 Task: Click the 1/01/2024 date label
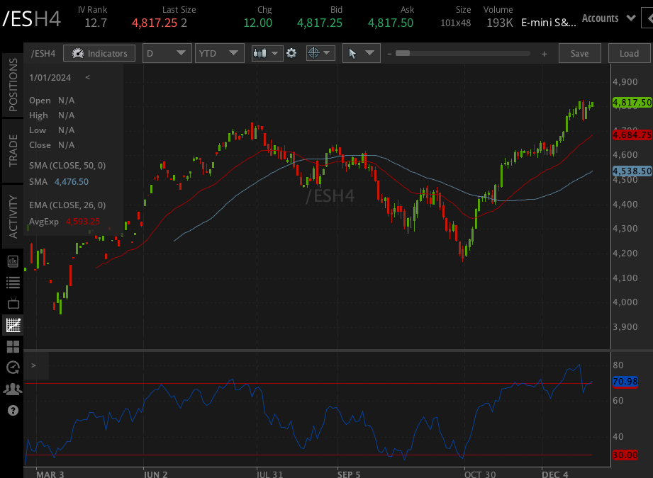(x=50, y=78)
